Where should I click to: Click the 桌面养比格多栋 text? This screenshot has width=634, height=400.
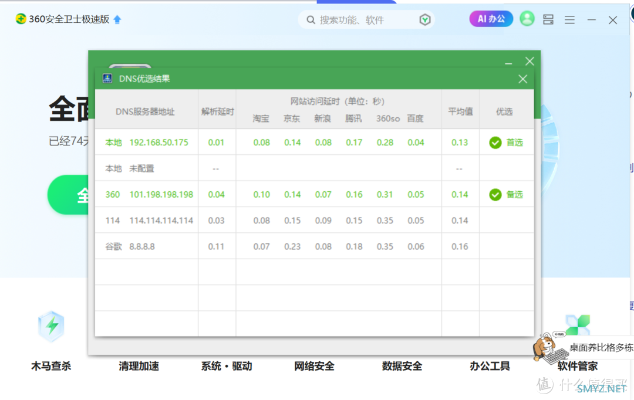point(601,347)
